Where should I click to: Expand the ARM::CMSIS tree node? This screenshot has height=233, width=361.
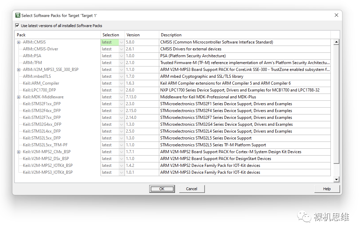coord(19,42)
